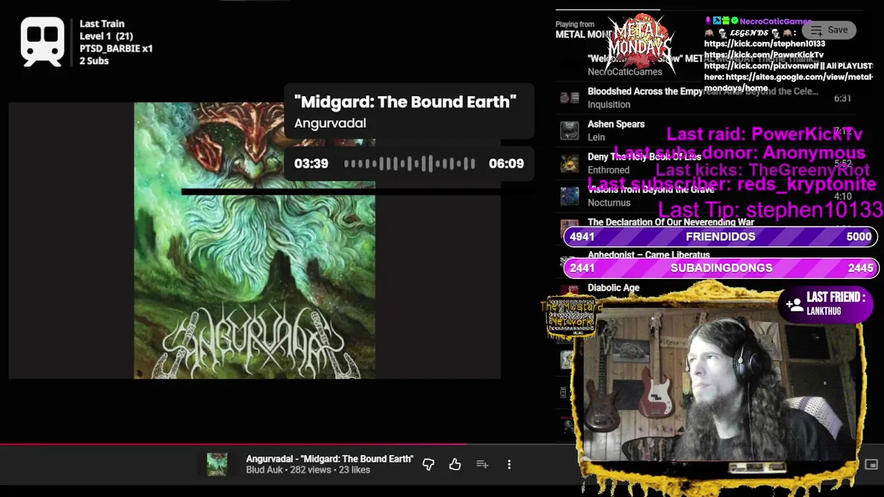Open the kick.com/stephen10133 link
The width and height of the screenshot is (884, 497).
click(x=765, y=44)
